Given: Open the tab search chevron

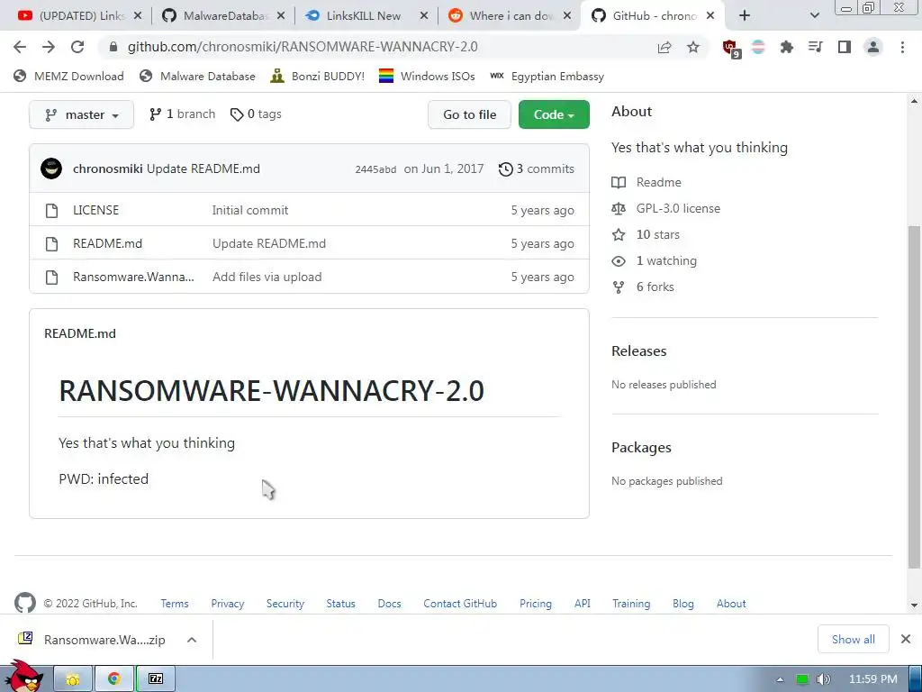Looking at the screenshot, I should pyautogui.click(x=814, y=16).
